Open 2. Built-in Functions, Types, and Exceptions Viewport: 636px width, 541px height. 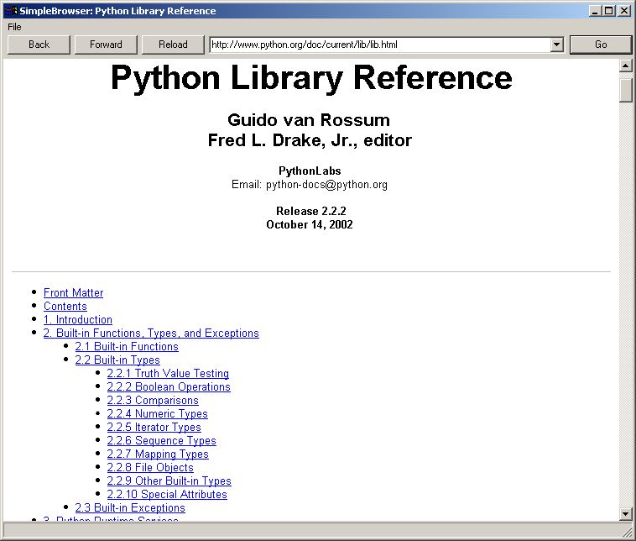coord(151,333)
